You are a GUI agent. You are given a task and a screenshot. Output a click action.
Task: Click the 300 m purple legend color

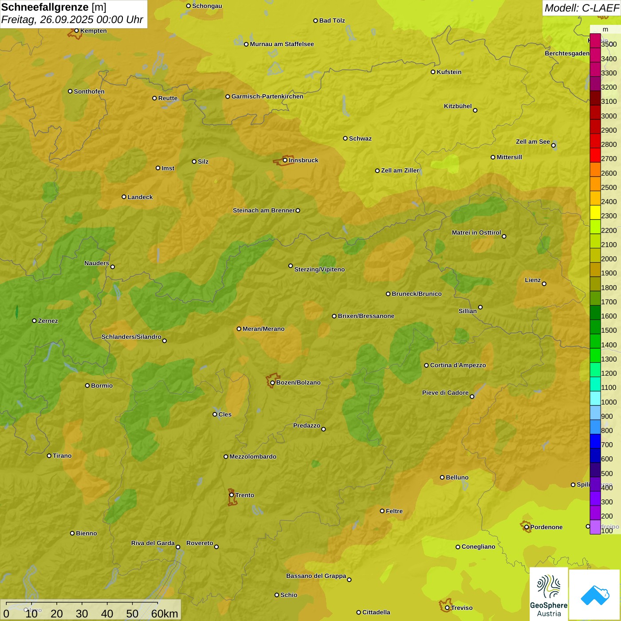[595, 499]
